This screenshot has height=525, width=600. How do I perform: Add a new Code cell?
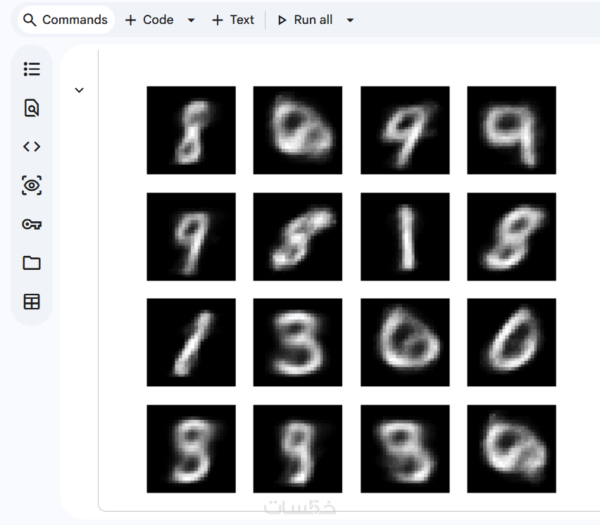tap(149, 20)
